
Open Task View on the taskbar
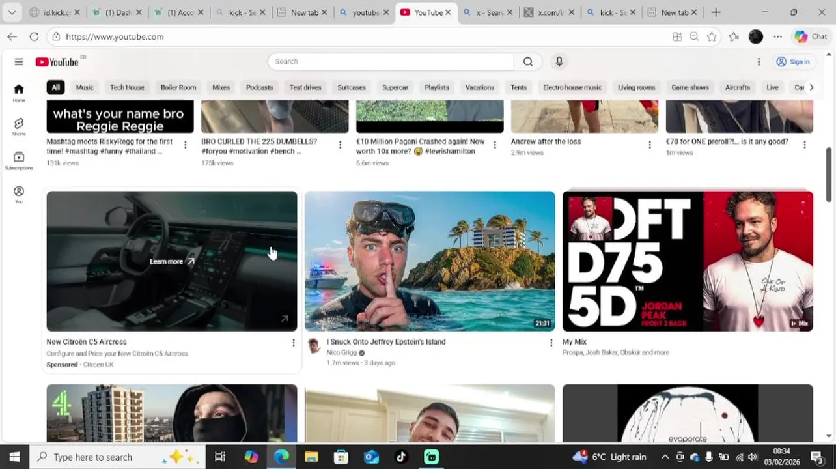tap(220, 457)
